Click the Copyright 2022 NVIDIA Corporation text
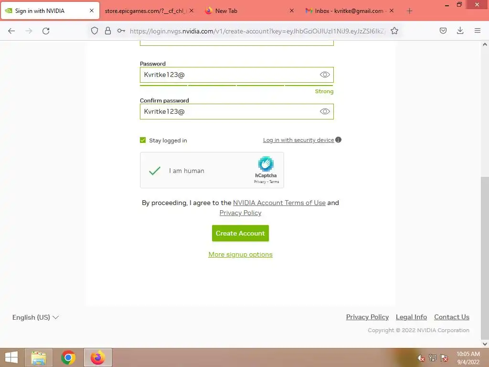Image resolution: width=489 pixels, height=367 pixels. [x=418, y=330]
